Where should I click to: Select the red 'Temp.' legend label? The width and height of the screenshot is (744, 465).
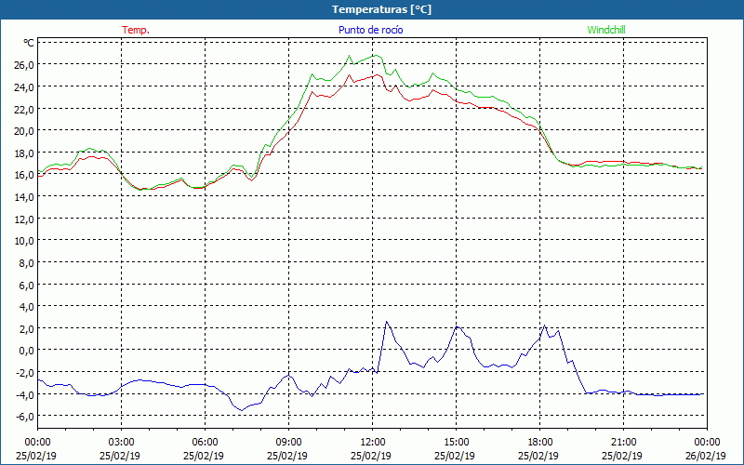pos(136,30)
